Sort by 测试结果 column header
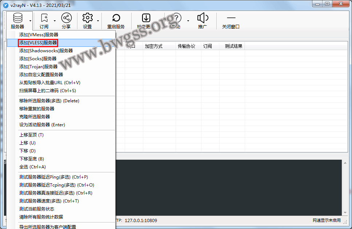352x229 pixels. tap(232, 46)
